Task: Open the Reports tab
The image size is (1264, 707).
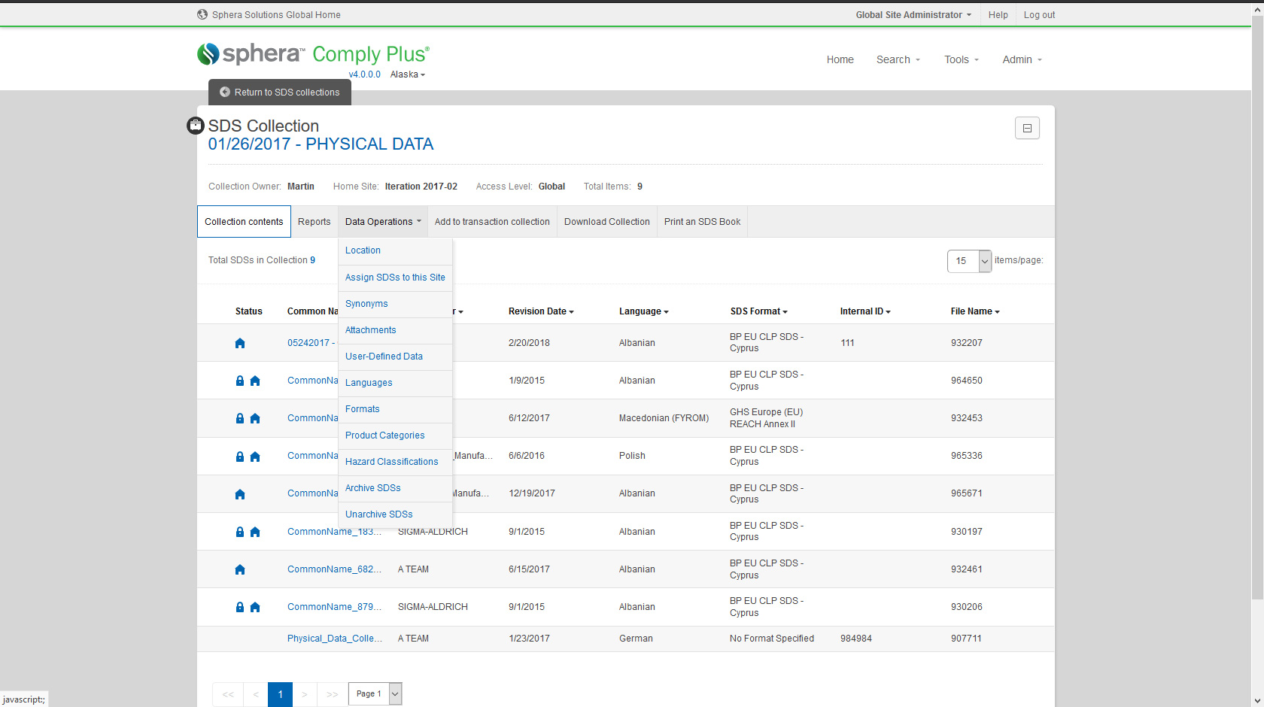Action: click(x=314, y=222)
